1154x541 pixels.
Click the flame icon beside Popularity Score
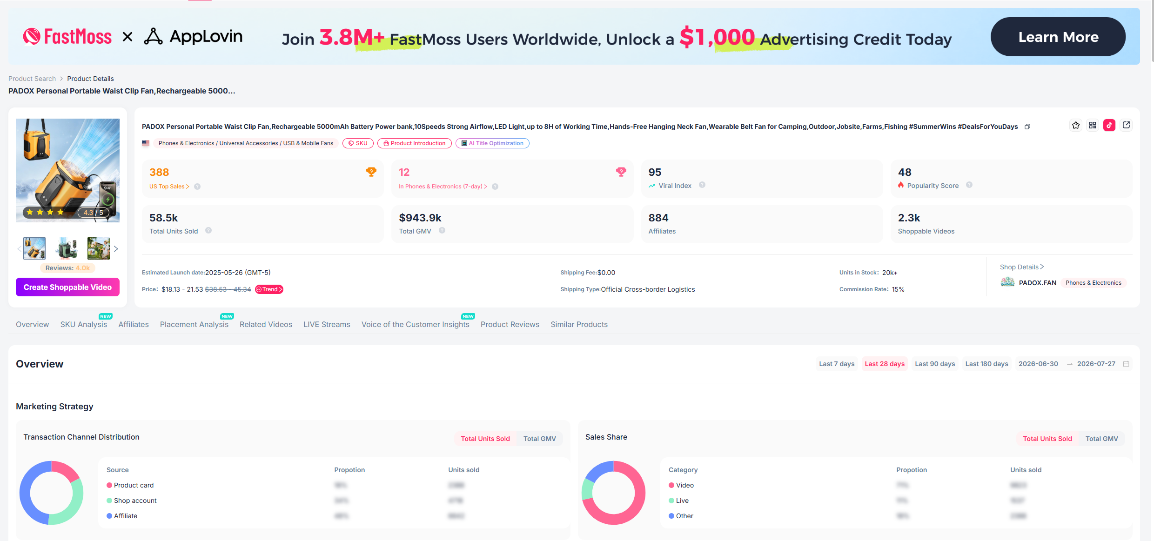click(901, 185)
